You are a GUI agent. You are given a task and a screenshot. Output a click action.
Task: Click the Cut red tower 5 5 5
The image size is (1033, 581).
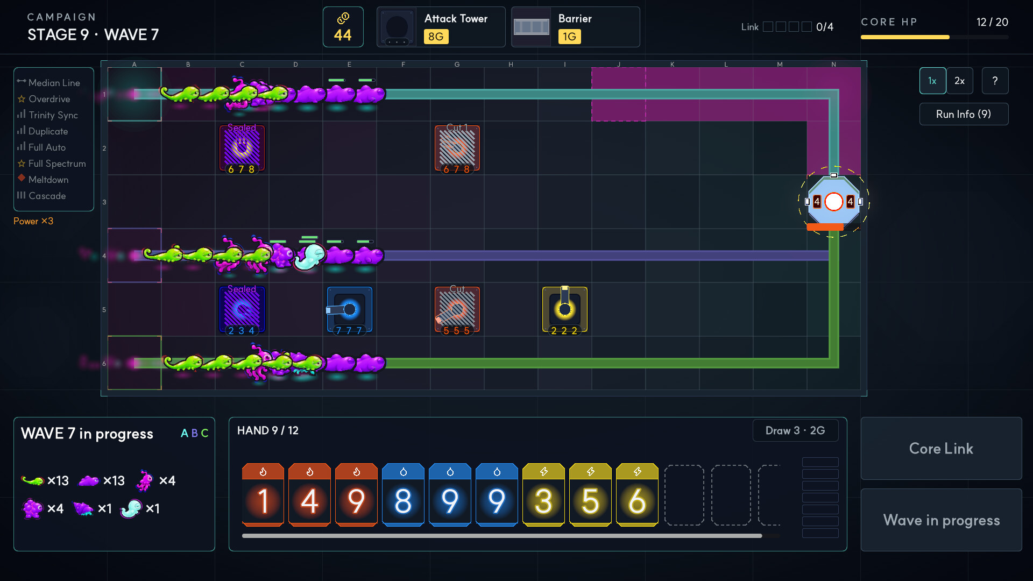[x=457, y=310]
